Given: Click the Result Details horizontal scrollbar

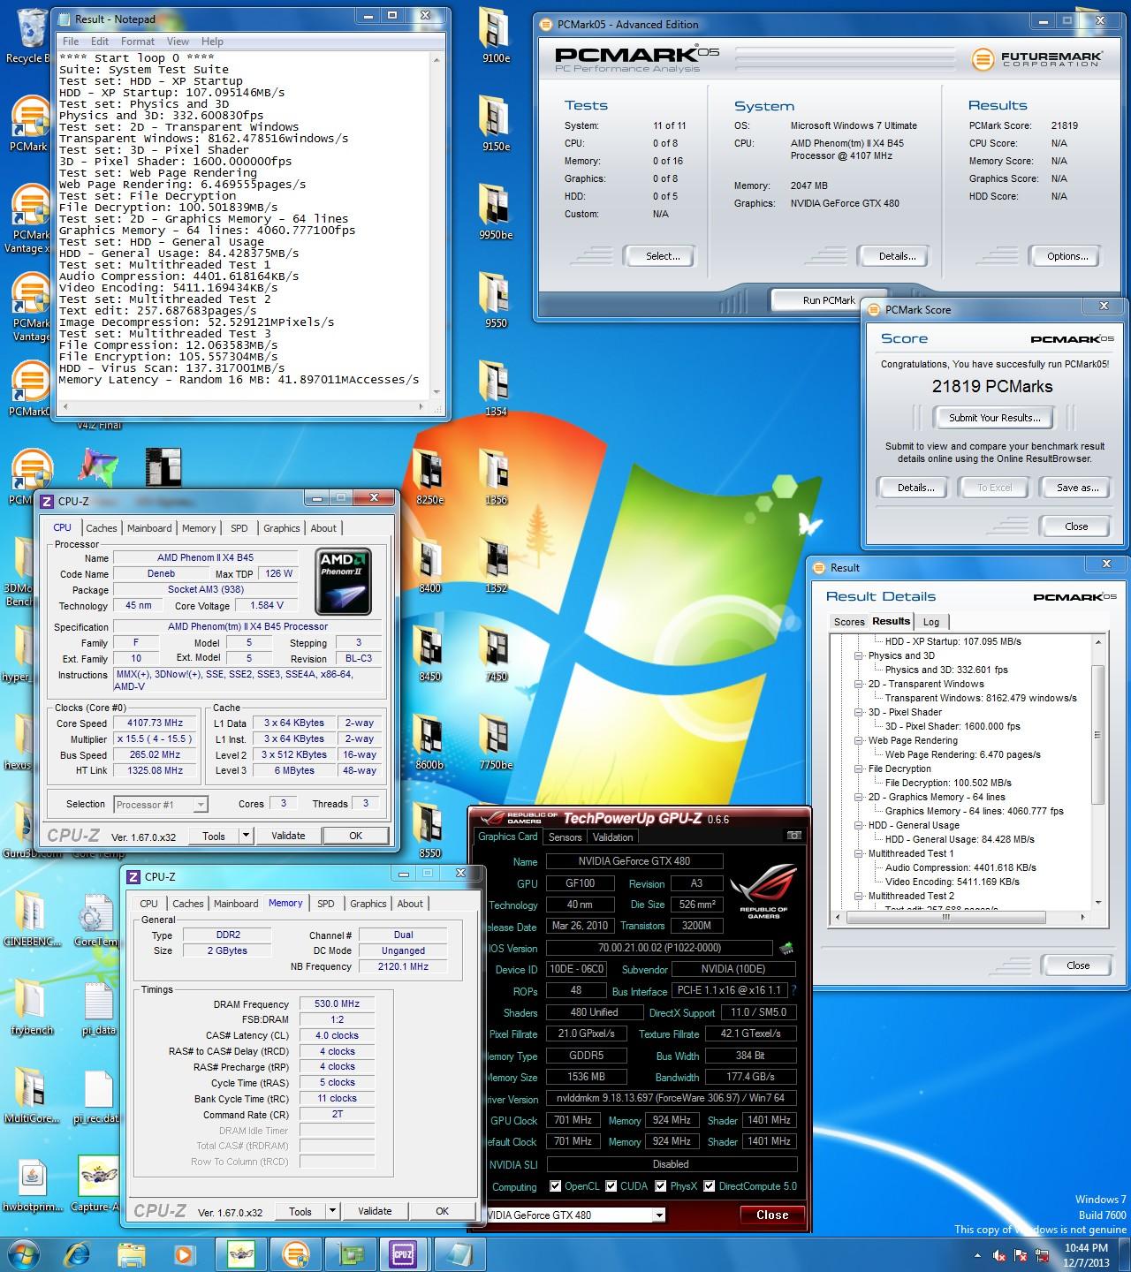Looking at the screenshot, I should click(x=961, y=917).
